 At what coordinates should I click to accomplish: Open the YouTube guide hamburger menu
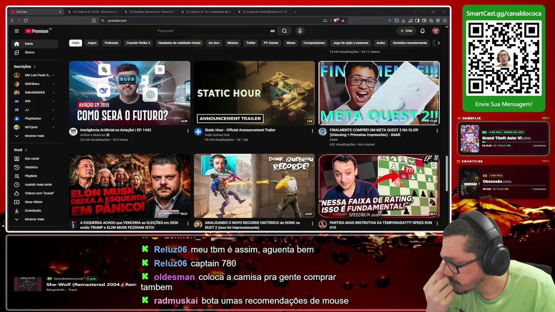point(16,31)
